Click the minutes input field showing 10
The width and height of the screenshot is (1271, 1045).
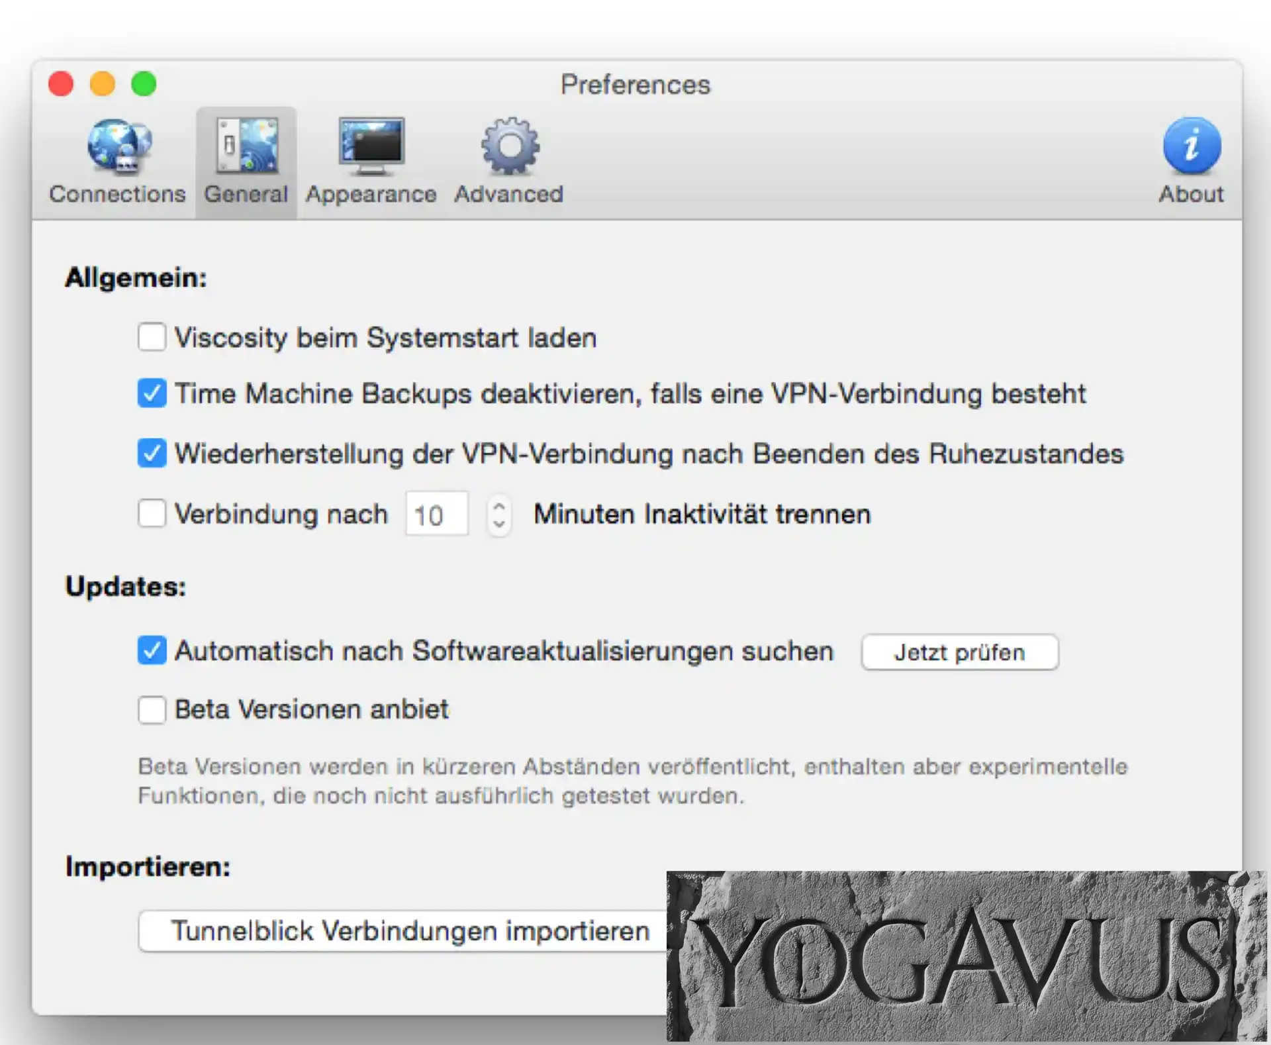[436, 514]
